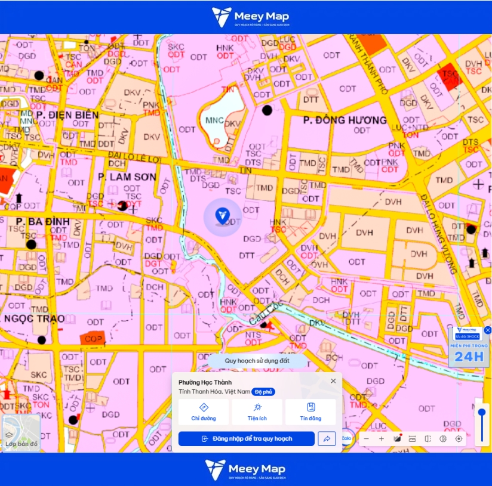Adjust the blue layer opacity slider handle
Viewport: 492px width, 486px height.
[x=482, y=413]
